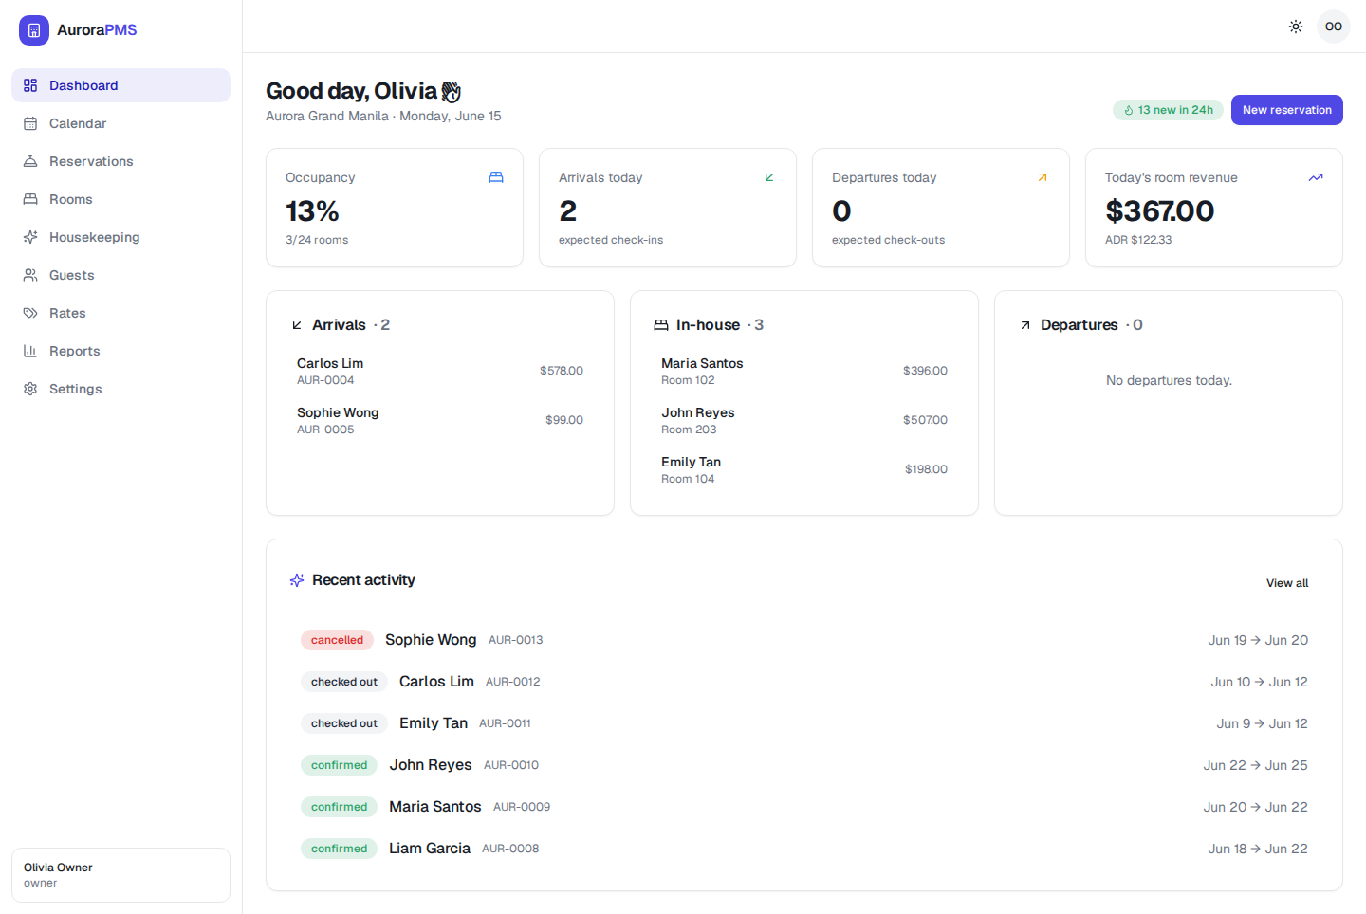Screen dimensions: 1366x914
Task: Open the Occupancy 13% card
Action: coord(395,208)
